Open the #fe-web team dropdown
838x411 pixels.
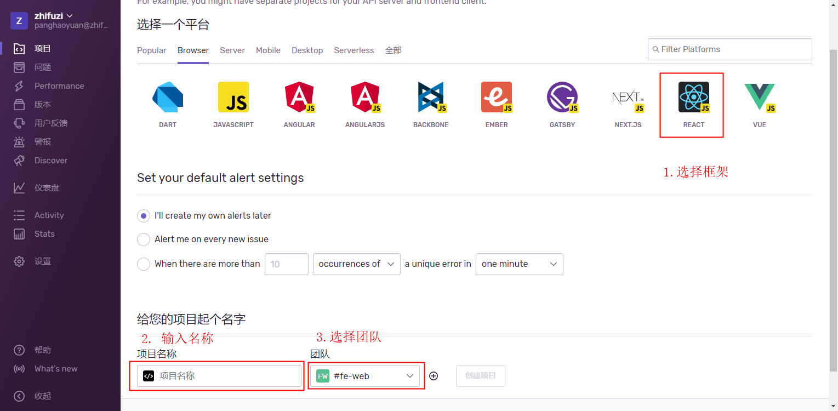(x=365, y=376)
